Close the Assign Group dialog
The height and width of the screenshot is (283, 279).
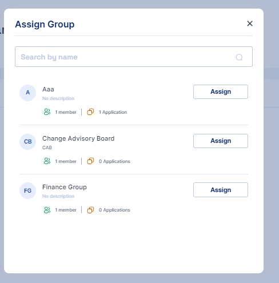click(250, 23)
